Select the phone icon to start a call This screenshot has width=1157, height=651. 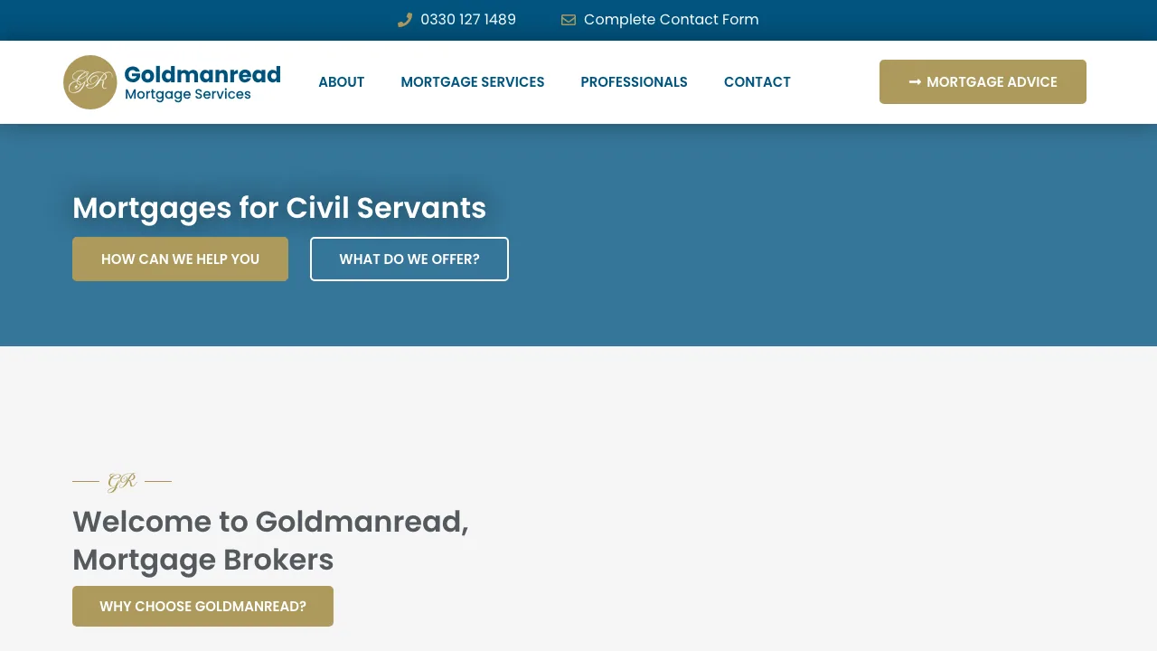click(405, 19)
